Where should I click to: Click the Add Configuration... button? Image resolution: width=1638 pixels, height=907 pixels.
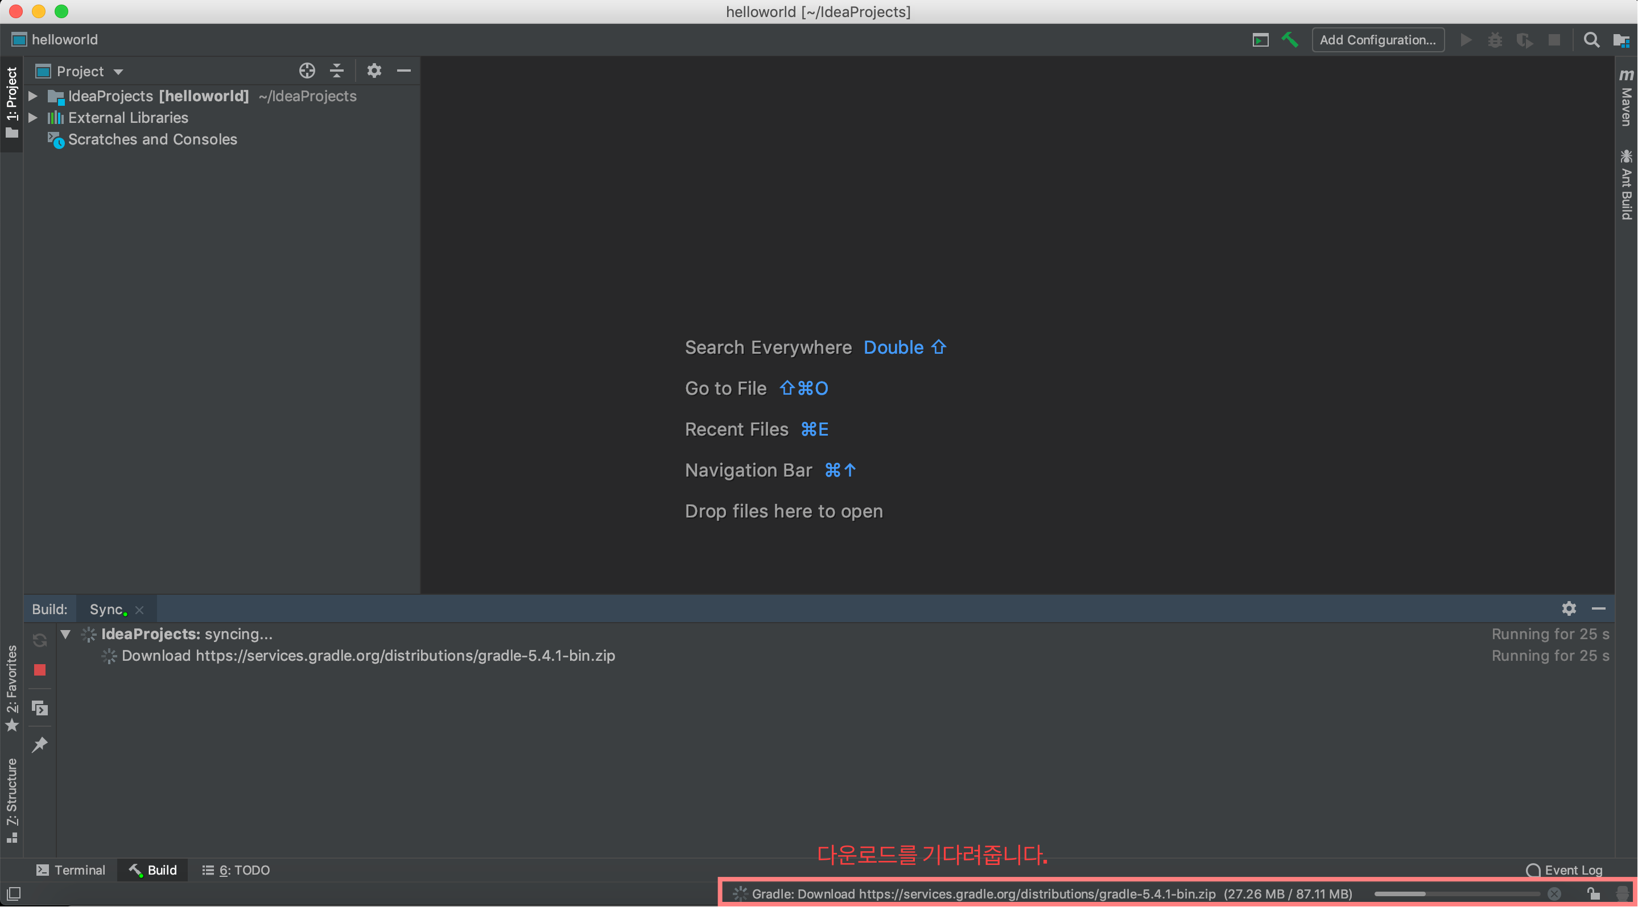(x=1377, y=39)
